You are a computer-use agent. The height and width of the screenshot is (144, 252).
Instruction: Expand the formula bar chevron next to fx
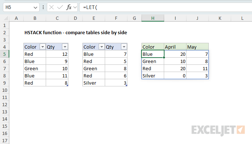[x=75, y=7]
